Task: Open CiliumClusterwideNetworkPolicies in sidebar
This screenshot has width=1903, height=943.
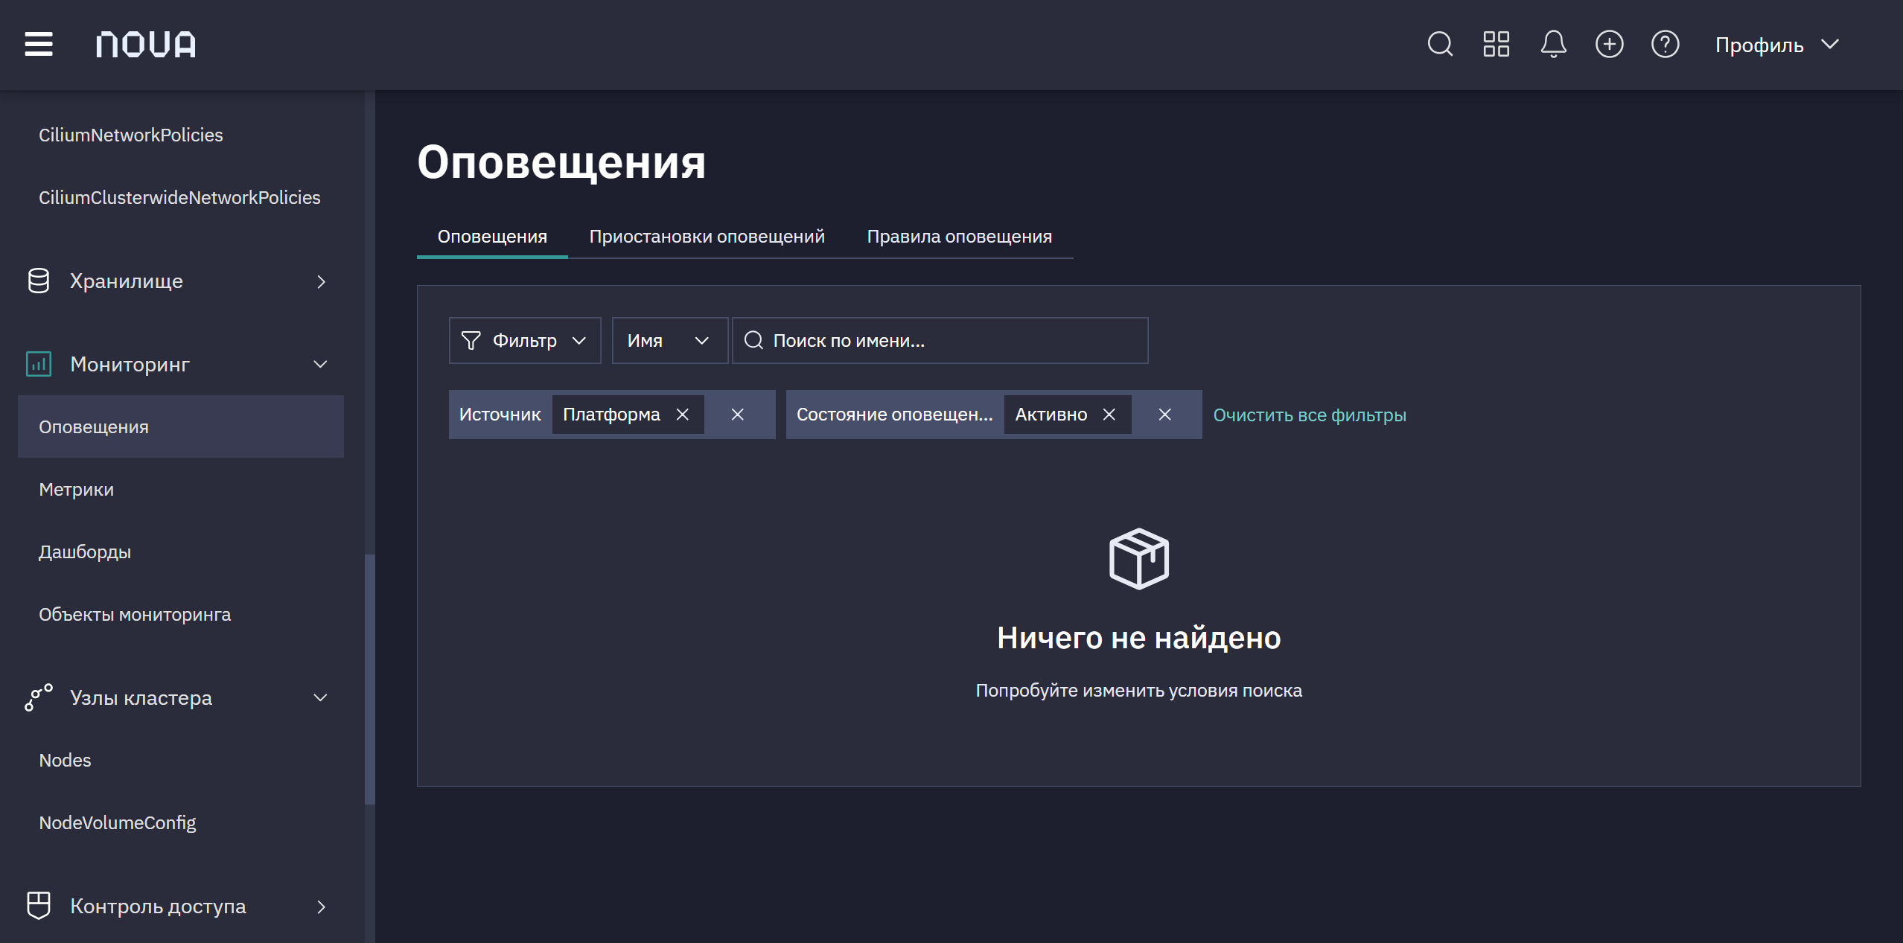Action: (181, 197)
